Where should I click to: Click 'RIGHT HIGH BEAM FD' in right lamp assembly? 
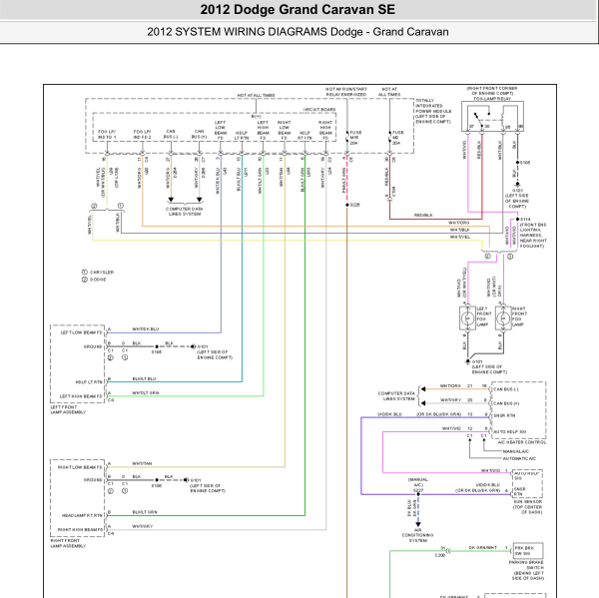pos(80,529)
